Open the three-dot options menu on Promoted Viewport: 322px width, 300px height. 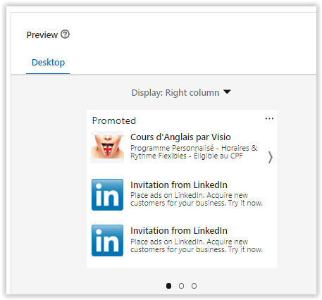(x=269, y=118)
